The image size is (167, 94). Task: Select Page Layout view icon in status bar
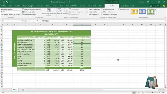(139, 93)
